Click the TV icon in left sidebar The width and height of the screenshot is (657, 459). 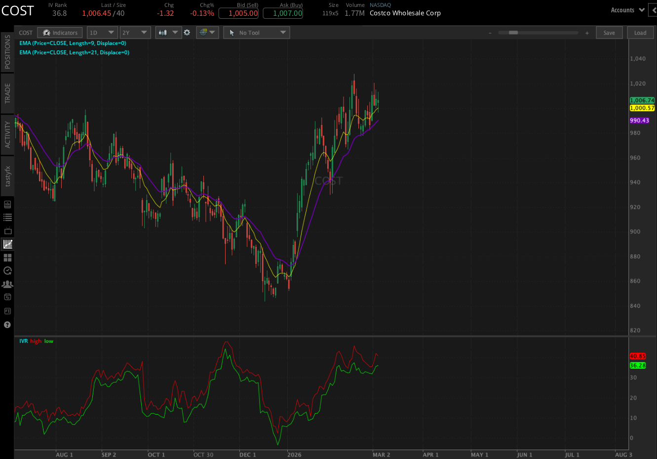tap(7, 231)
